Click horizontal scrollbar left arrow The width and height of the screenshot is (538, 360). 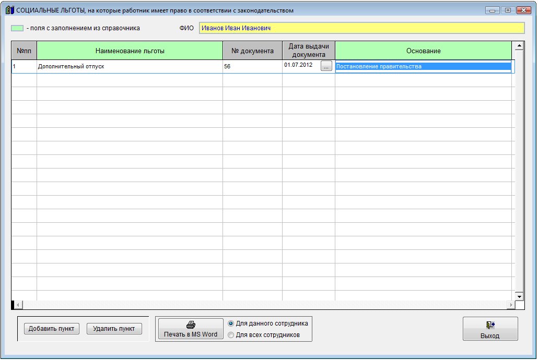coord(18,305)
